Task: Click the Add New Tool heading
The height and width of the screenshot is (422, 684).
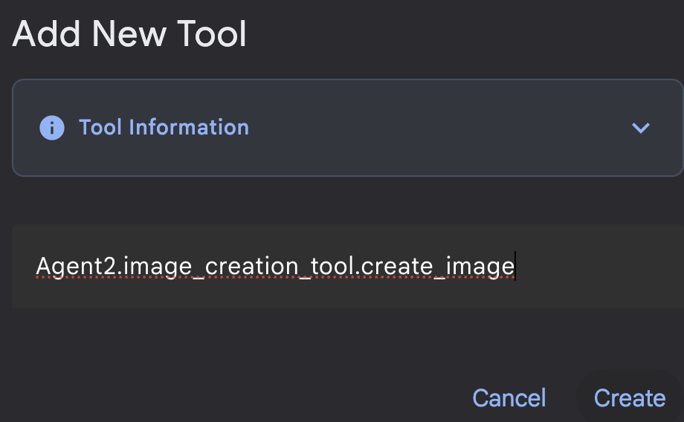Action: (x=129, y=34)
